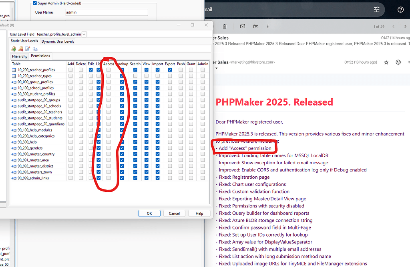Click the table icon beside 10_200_teacher_profiles
This screenshot has height=267, width=410.
point(14,70)
